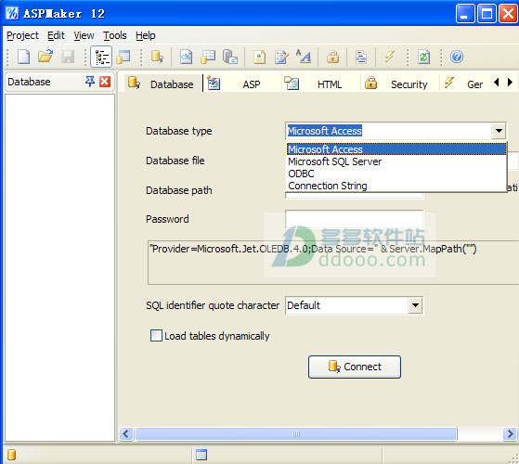Close the Database side panel
The height and width of the screenshot is (464, 519).
[105, 82]
